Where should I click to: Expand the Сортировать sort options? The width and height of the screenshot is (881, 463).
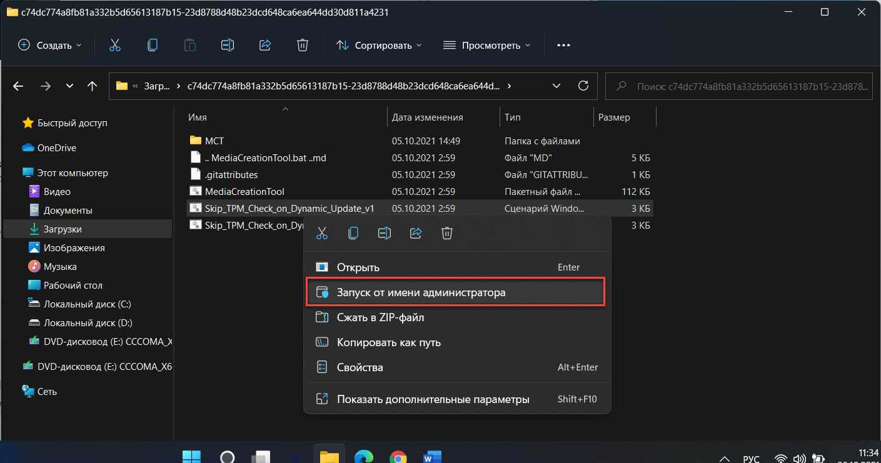379,45
